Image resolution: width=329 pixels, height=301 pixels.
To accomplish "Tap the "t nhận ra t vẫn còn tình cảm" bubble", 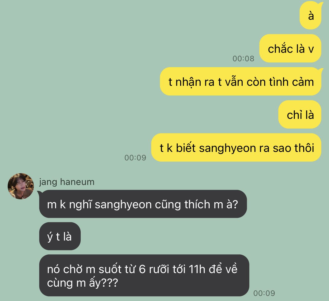I will 241,81.
